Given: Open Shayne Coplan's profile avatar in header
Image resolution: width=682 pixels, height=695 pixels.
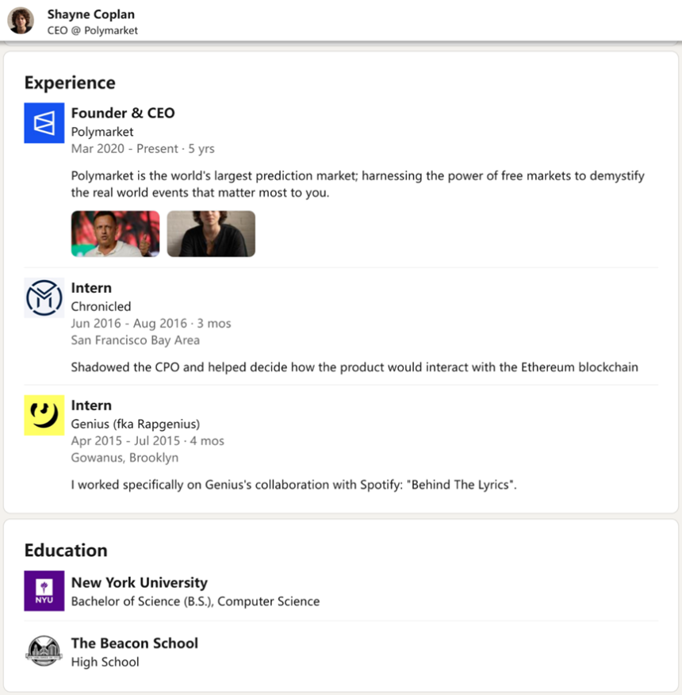Looking at the screenshot, I should [21, 21].
